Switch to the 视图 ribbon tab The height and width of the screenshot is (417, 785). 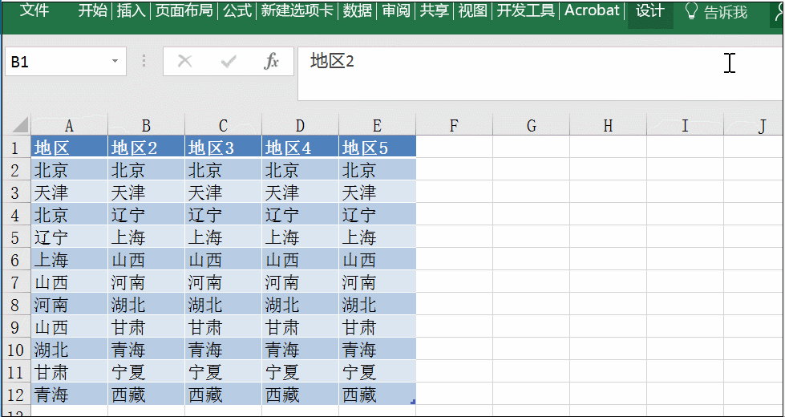472,10
